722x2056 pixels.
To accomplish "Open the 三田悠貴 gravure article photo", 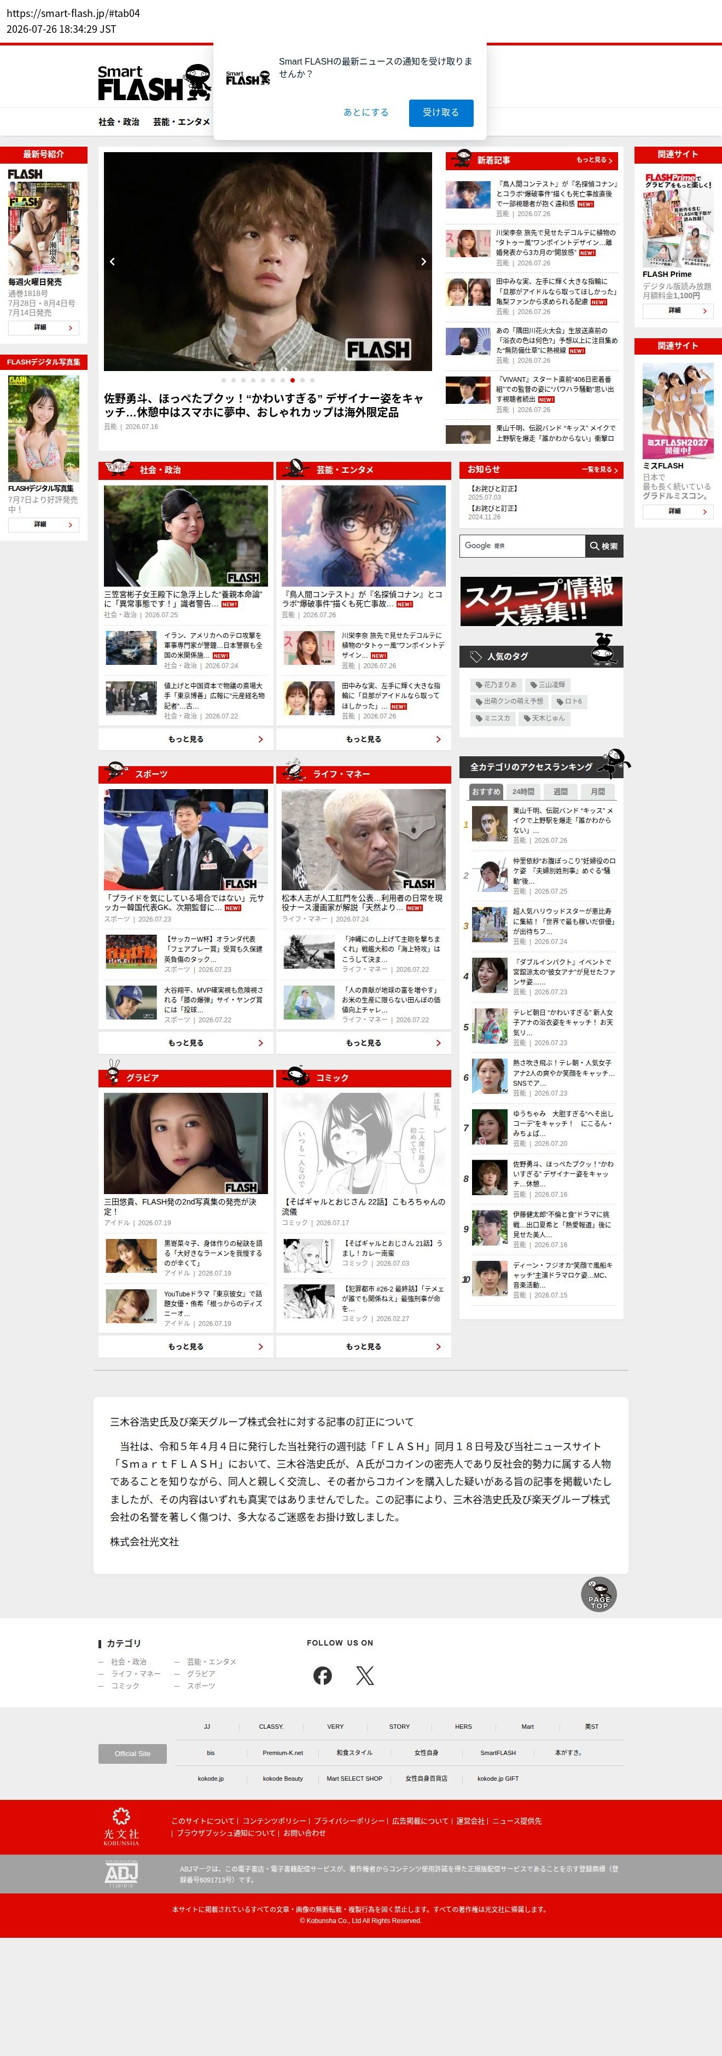I will (186, 1144).
